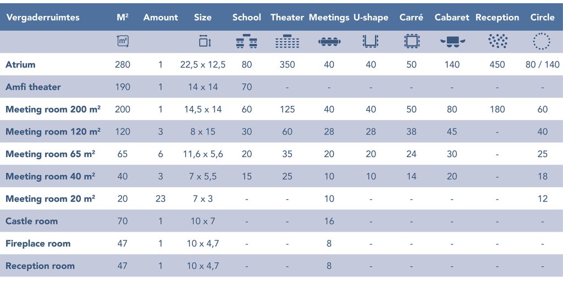Click the room size dimensions icon
Image resolution: width=563 pixels, height=281 pixels.
[205, 42]
